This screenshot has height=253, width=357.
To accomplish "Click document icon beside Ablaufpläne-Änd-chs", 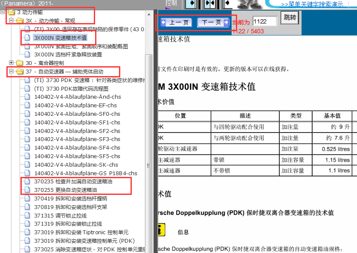I will 27,97.
